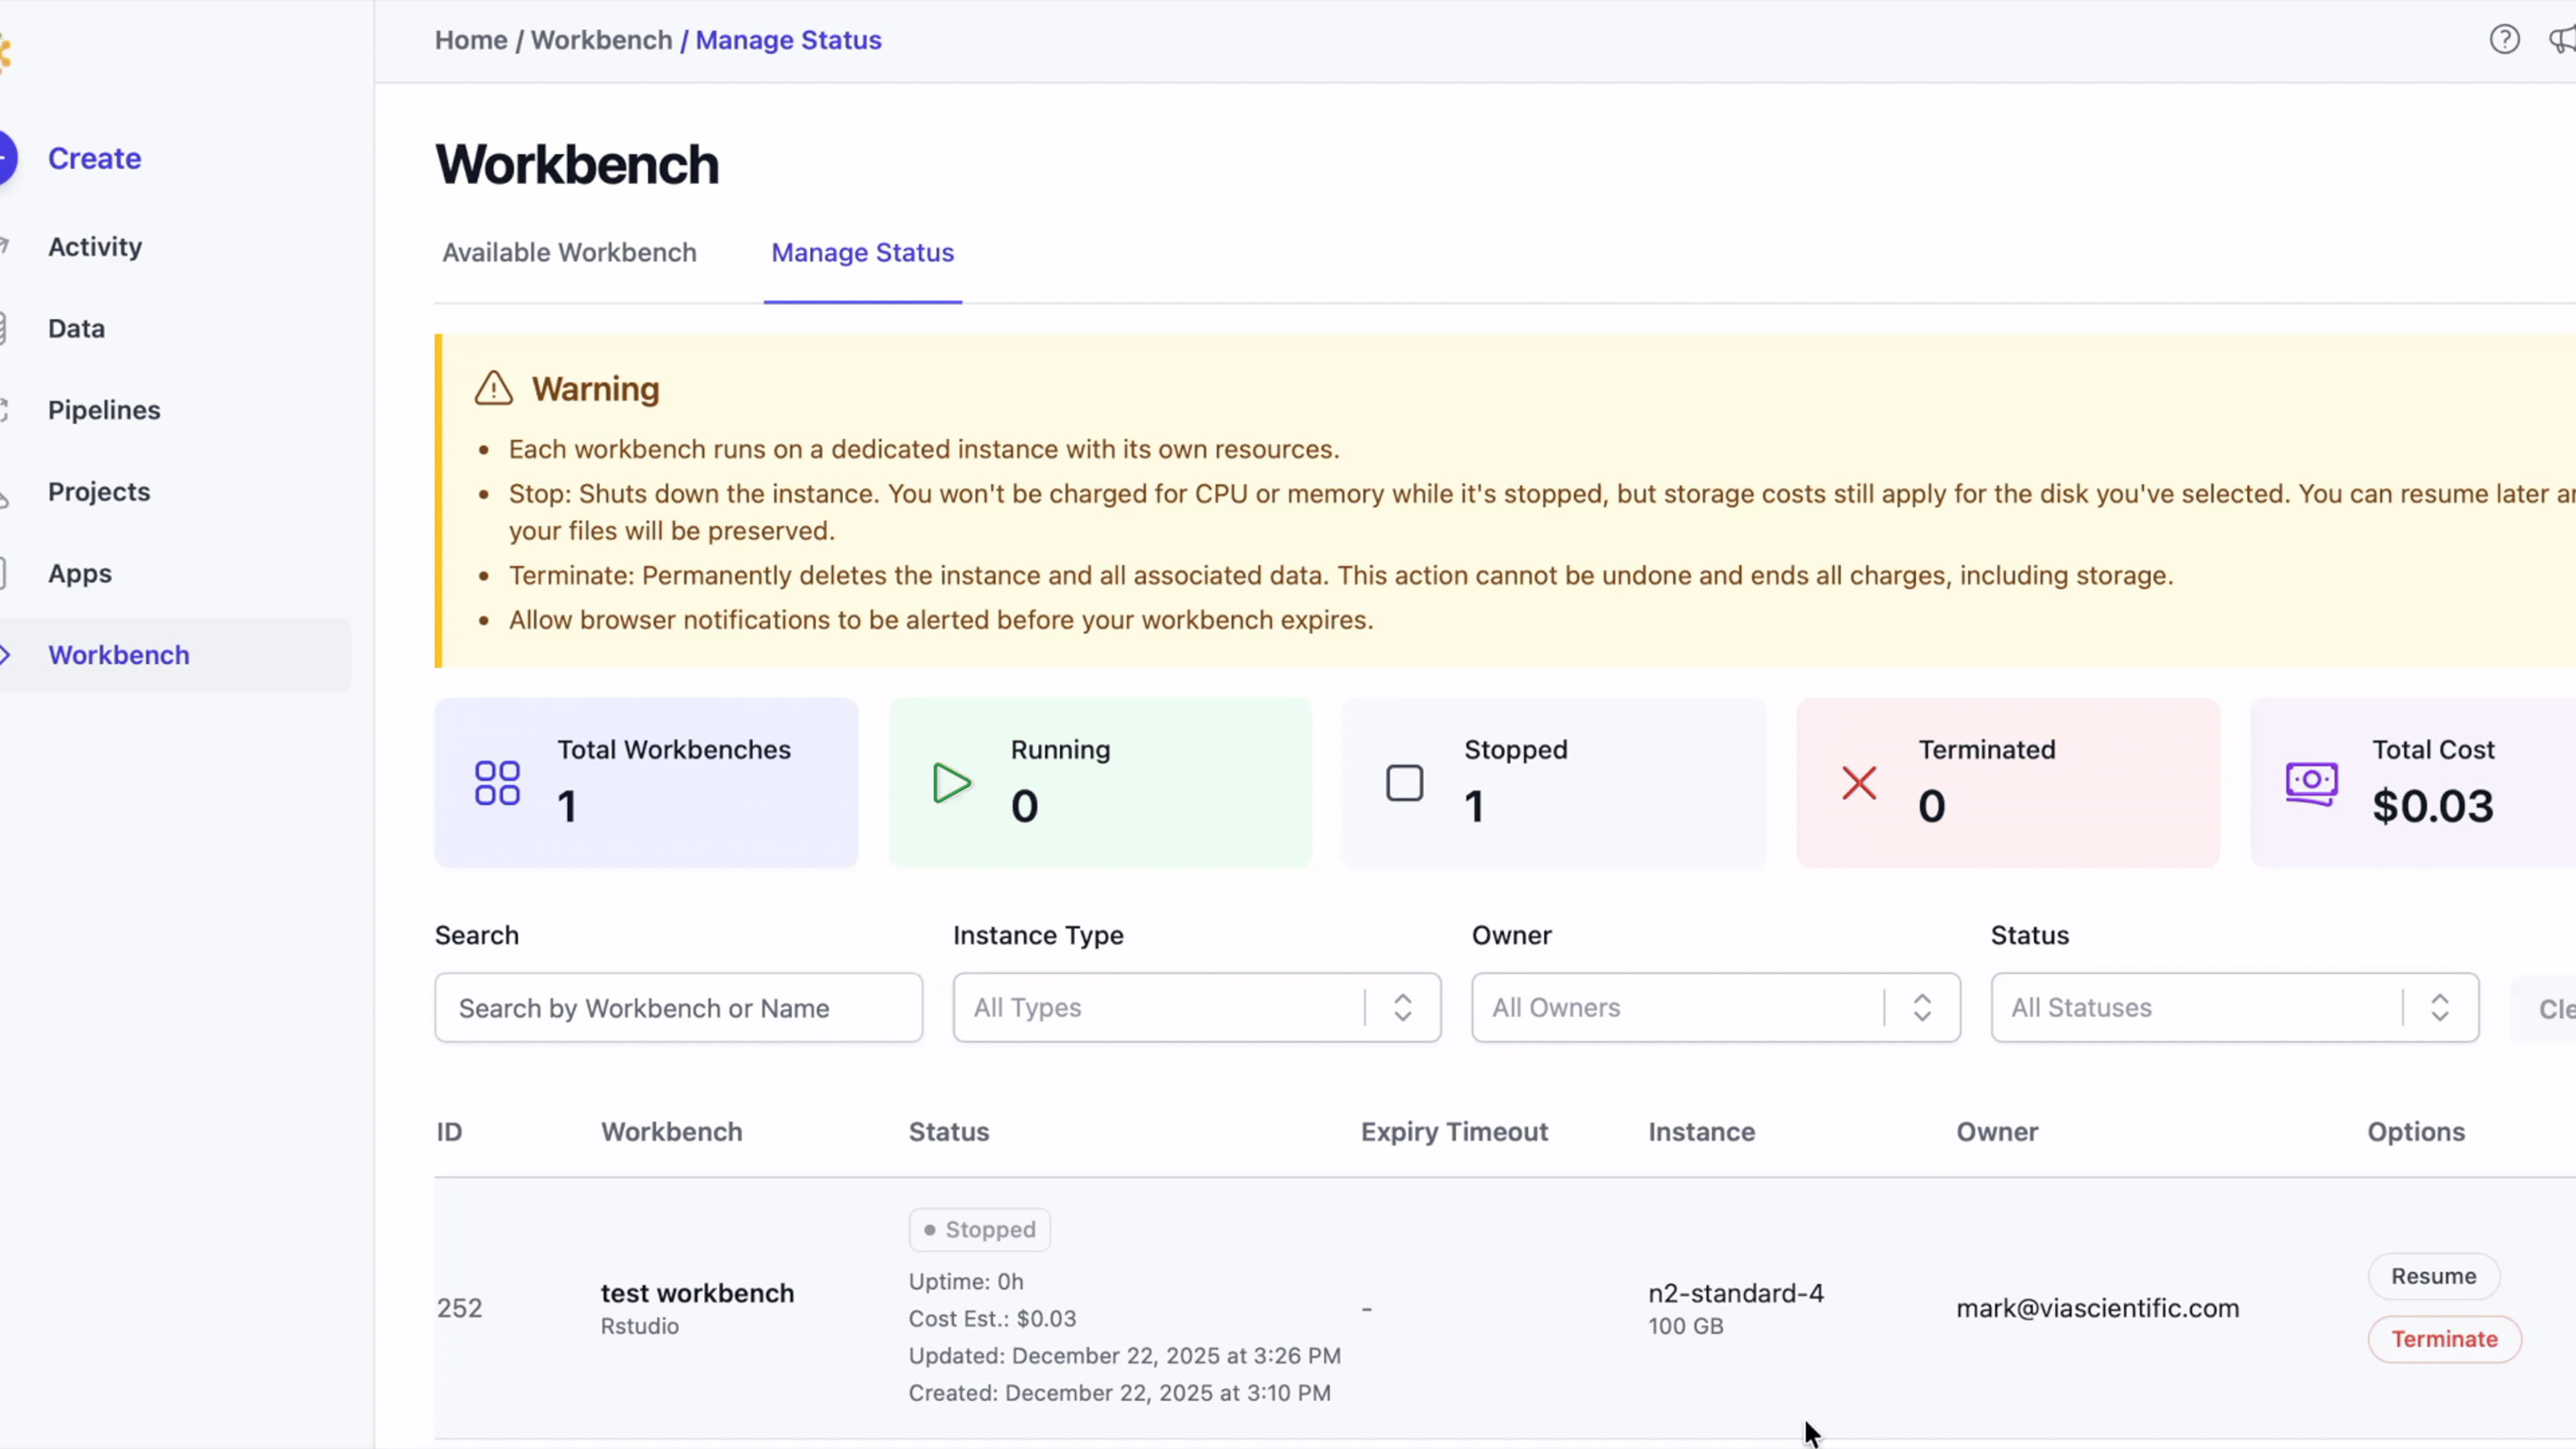The image size is (2576, 1449).
Task: Click the Total Workbenches grid icon
Action: pyautogui.click(x=497, y=783)
